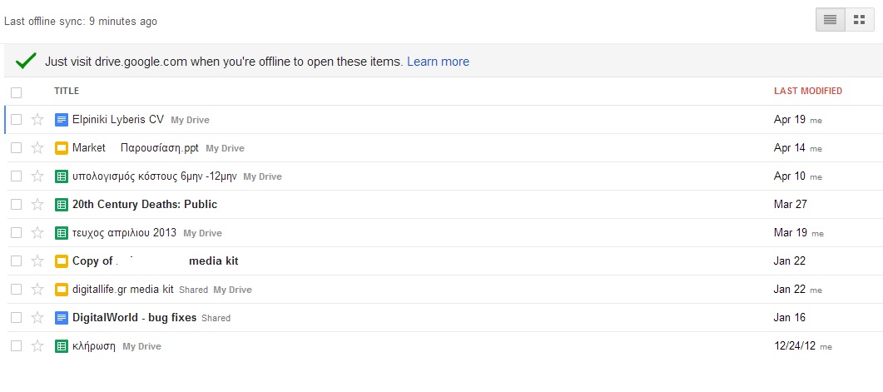Click the κλήρωση spreadsheet file icon
This screenshot has width=883, height=392.
coord(61,346)
